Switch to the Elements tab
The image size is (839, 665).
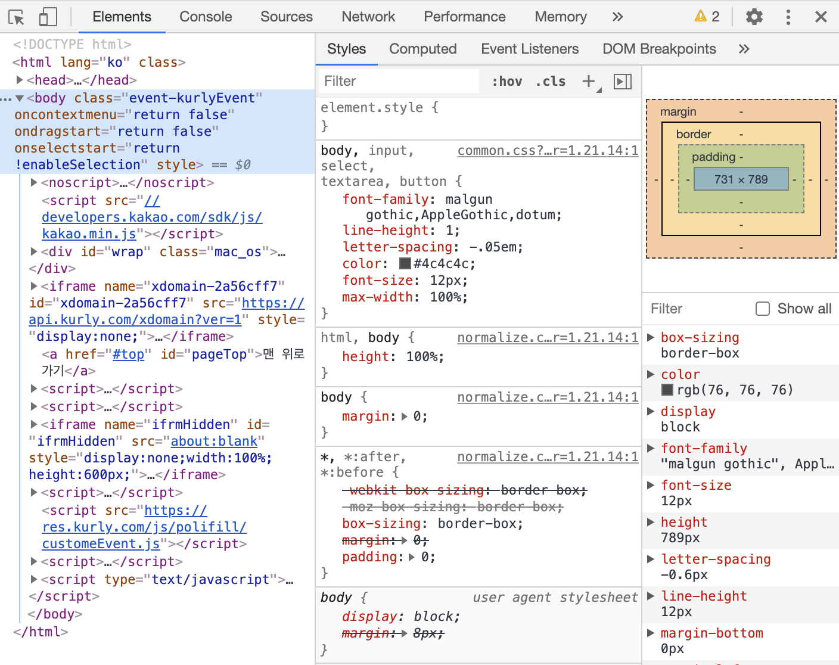click(x=122, y=17)
